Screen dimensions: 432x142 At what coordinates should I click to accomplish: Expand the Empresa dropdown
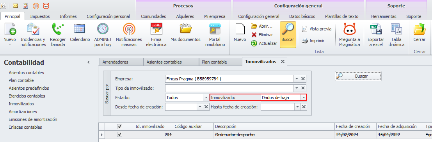point(297,79)
